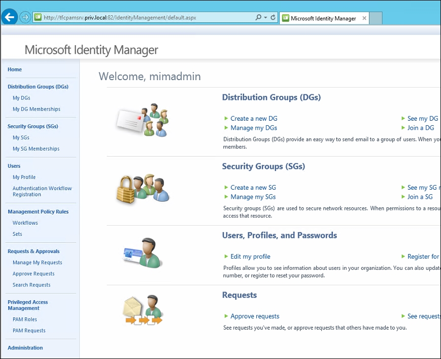Viewport: 441px width, 359px height.
Task: Open PAM Requests in the sidebar
Action: click(29, 331)
